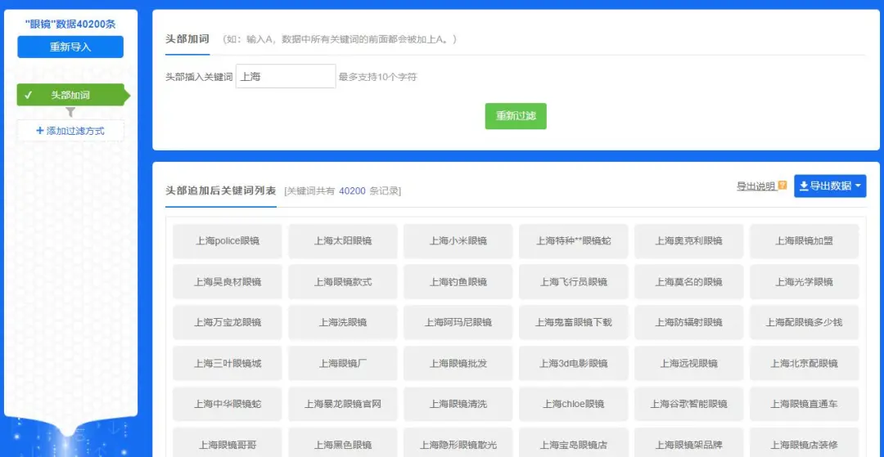The height and width of the screenshot is (457, 884).
Task: Click the 重新导入 button
Action: (x=70, y=47)
